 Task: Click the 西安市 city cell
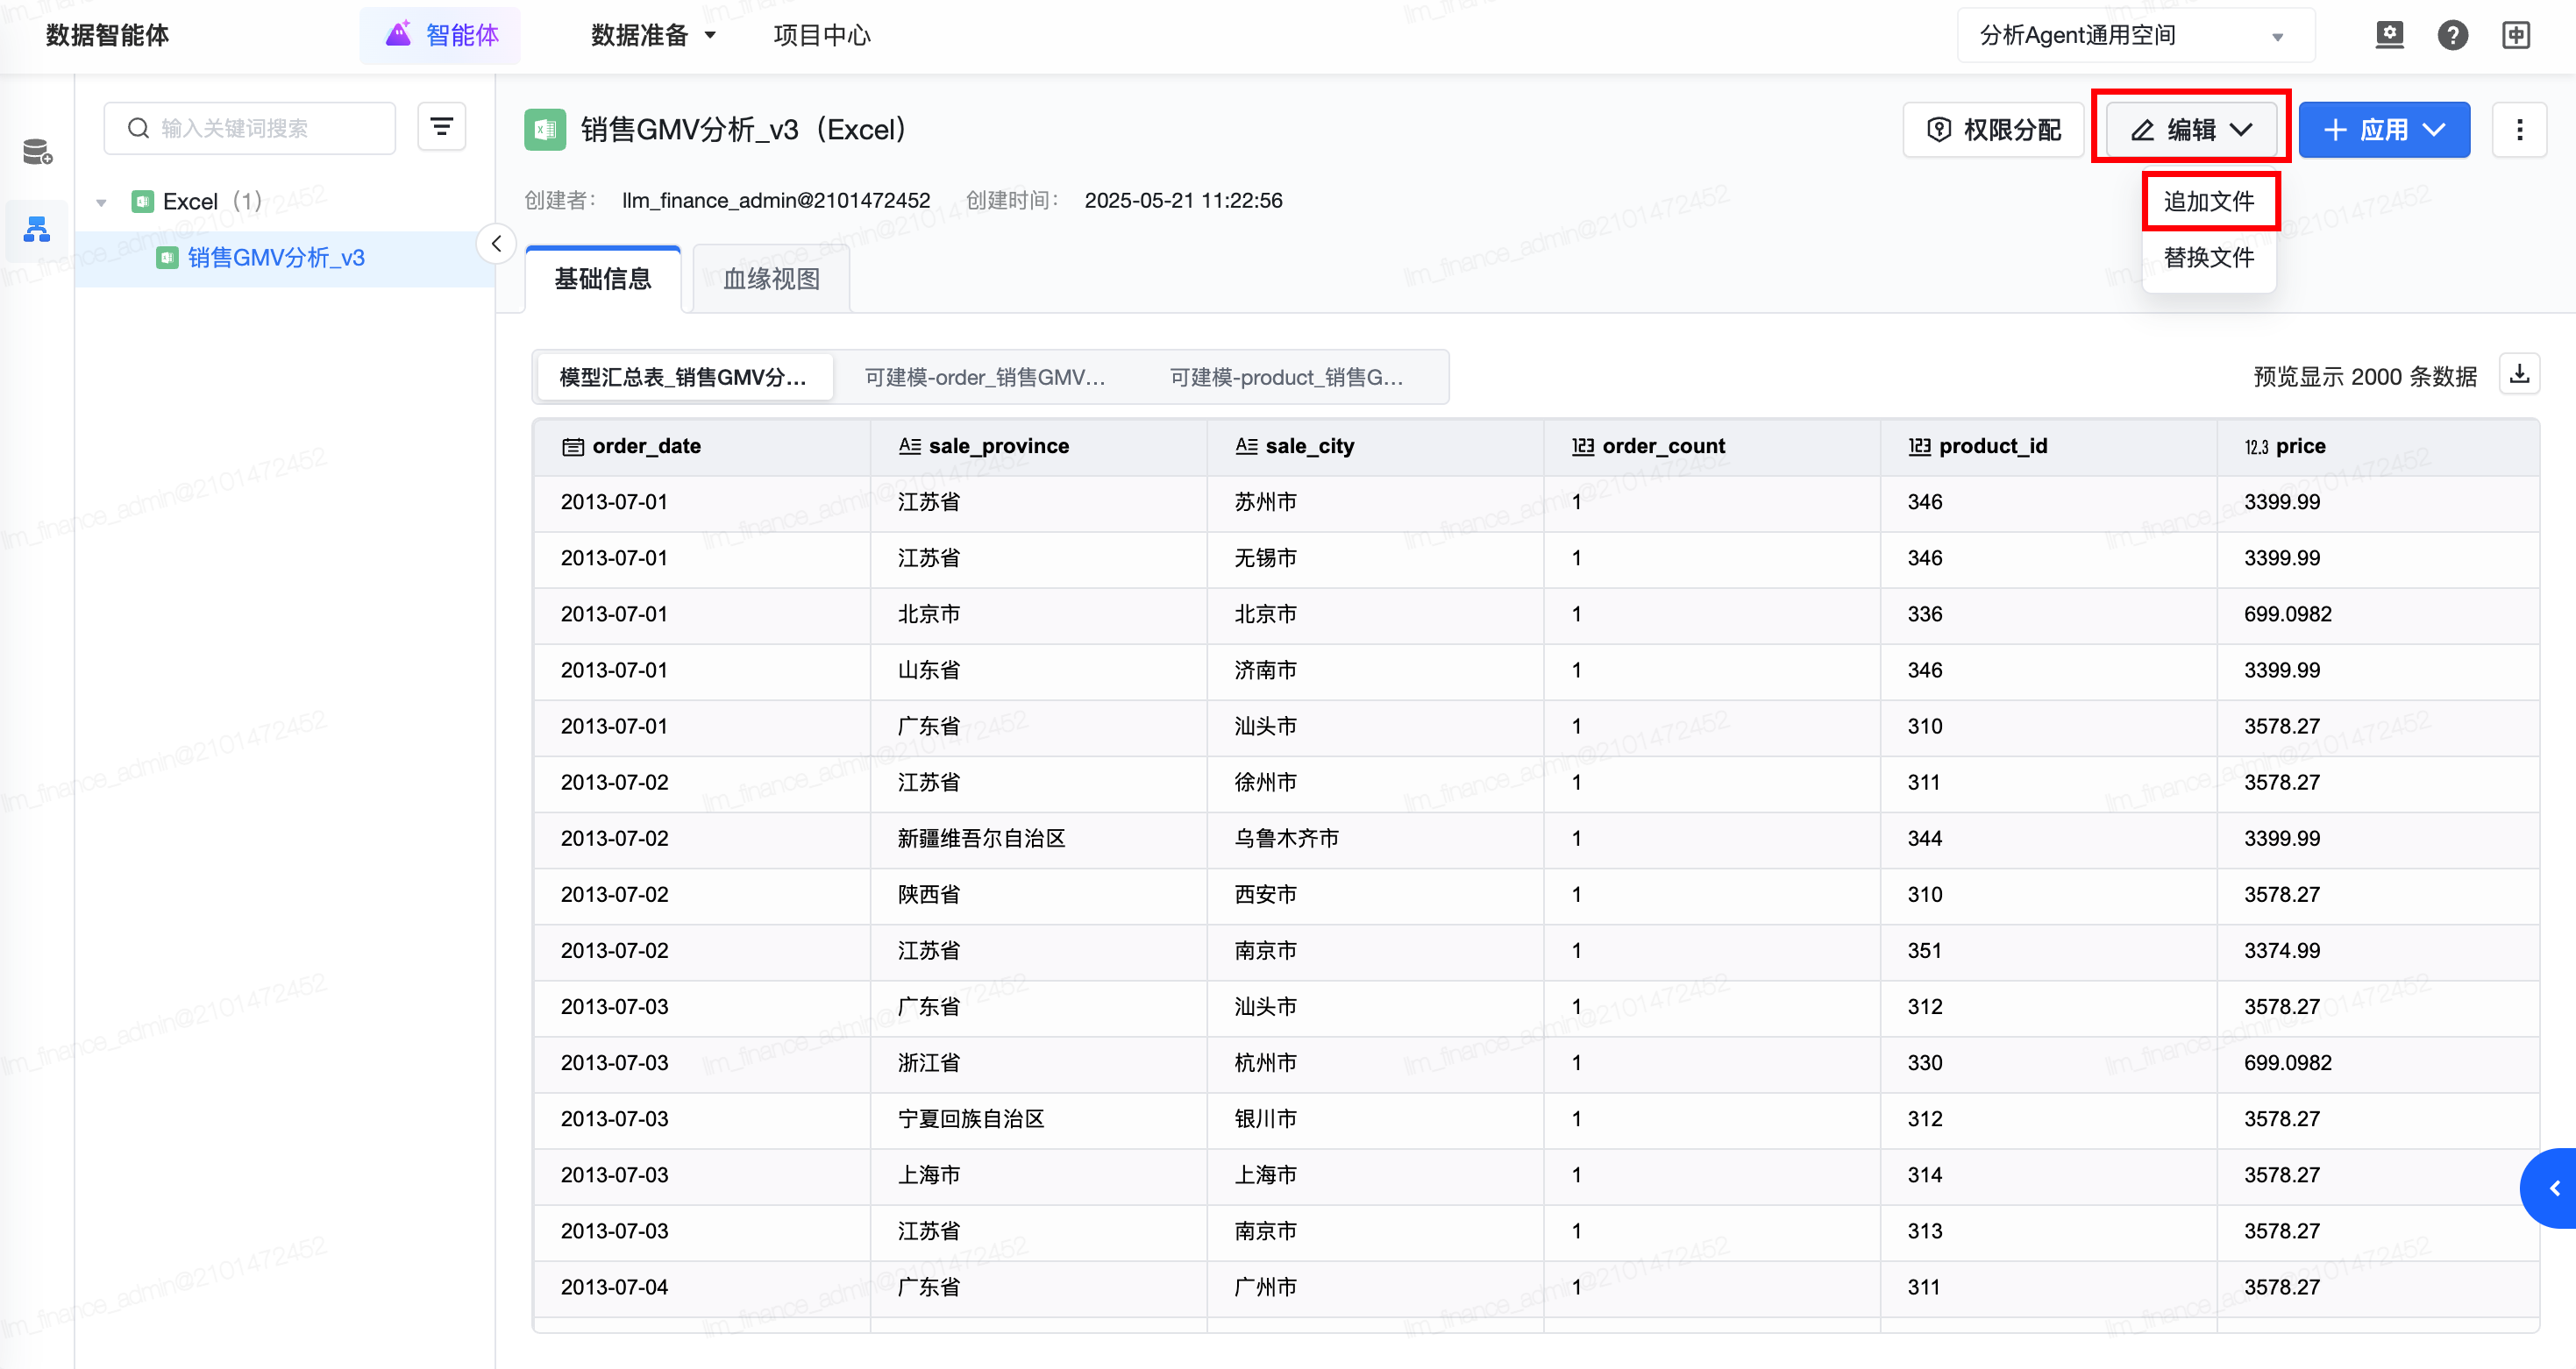(1375, 896)
